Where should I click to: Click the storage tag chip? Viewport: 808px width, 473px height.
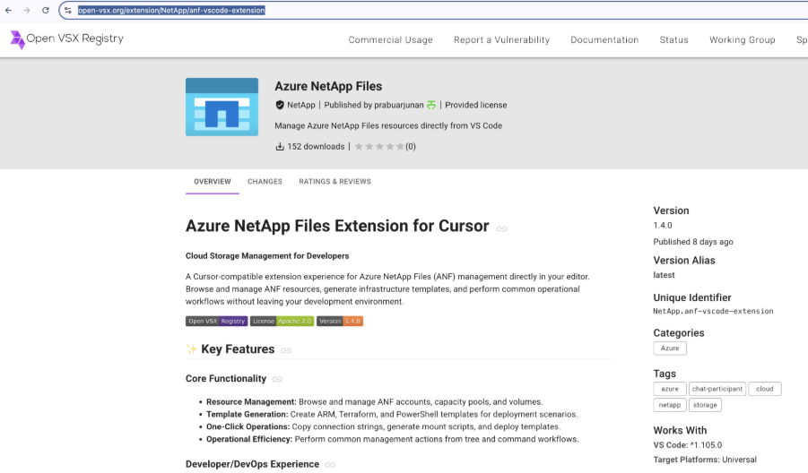(x=705, y=405)
